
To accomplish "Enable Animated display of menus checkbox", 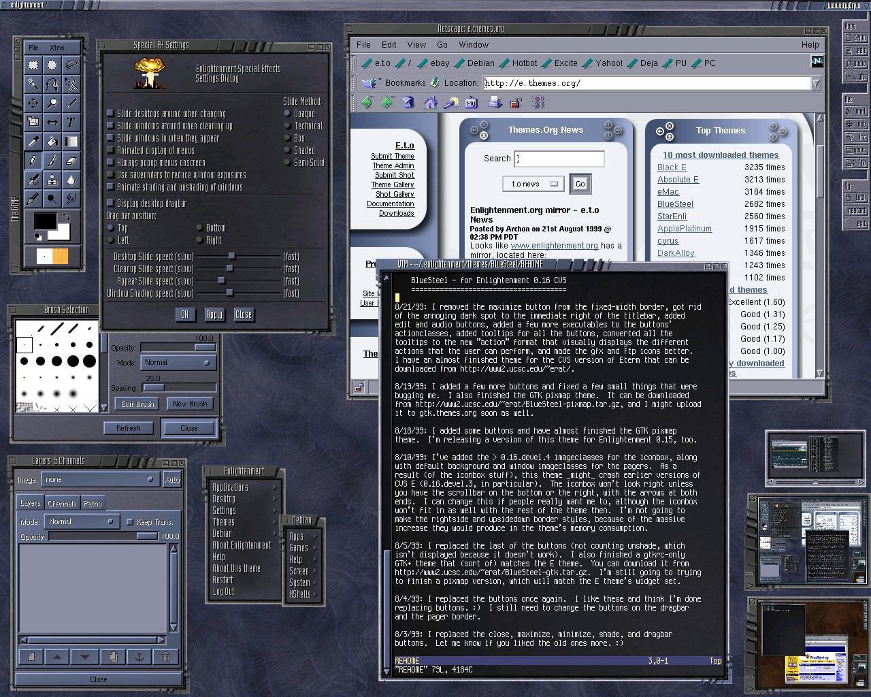I will coord(111,150).
